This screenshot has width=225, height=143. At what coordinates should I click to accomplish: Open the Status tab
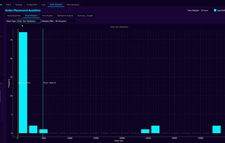(x=9, y=5)
